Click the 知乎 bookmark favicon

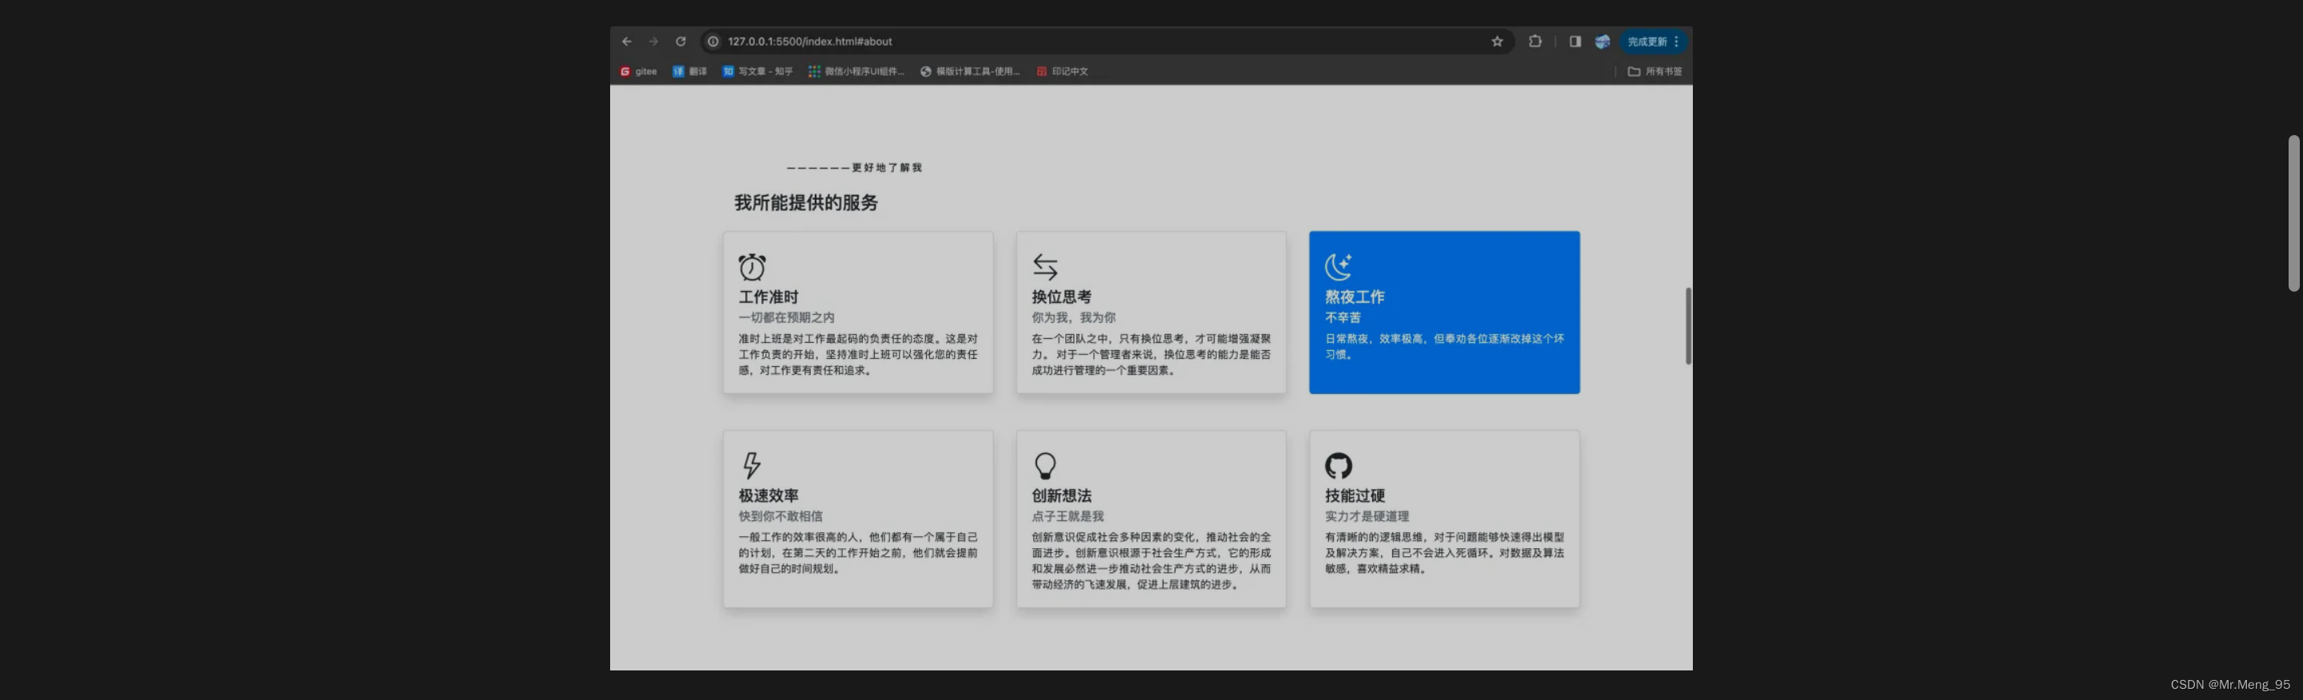point(728,71)
